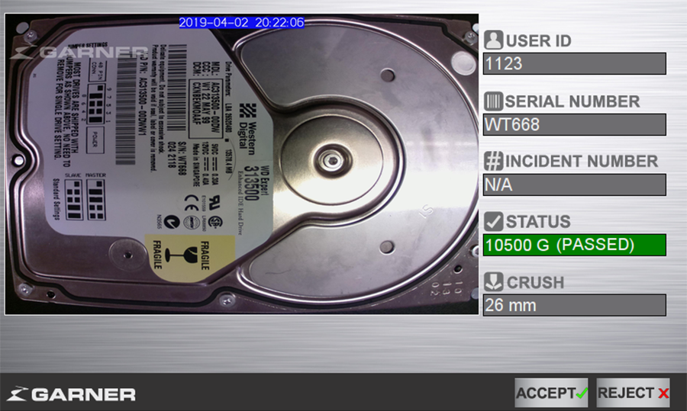Click the Garner watermark on the drive photo
Viewport: 687px width, 411px height.
(82, 53)
